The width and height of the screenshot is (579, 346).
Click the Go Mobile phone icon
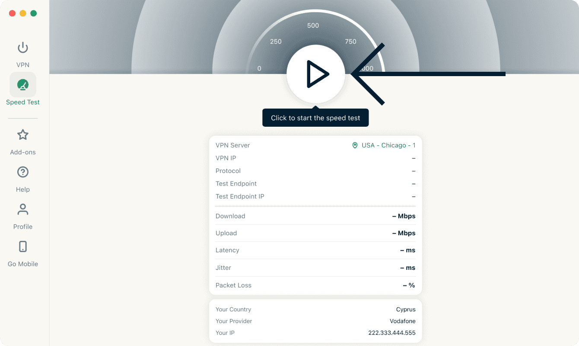(23, 247)
